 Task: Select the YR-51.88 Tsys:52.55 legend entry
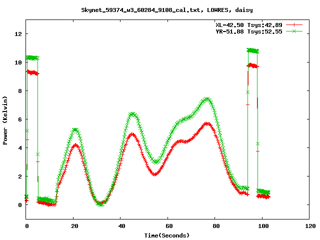[x=249, y=31]
